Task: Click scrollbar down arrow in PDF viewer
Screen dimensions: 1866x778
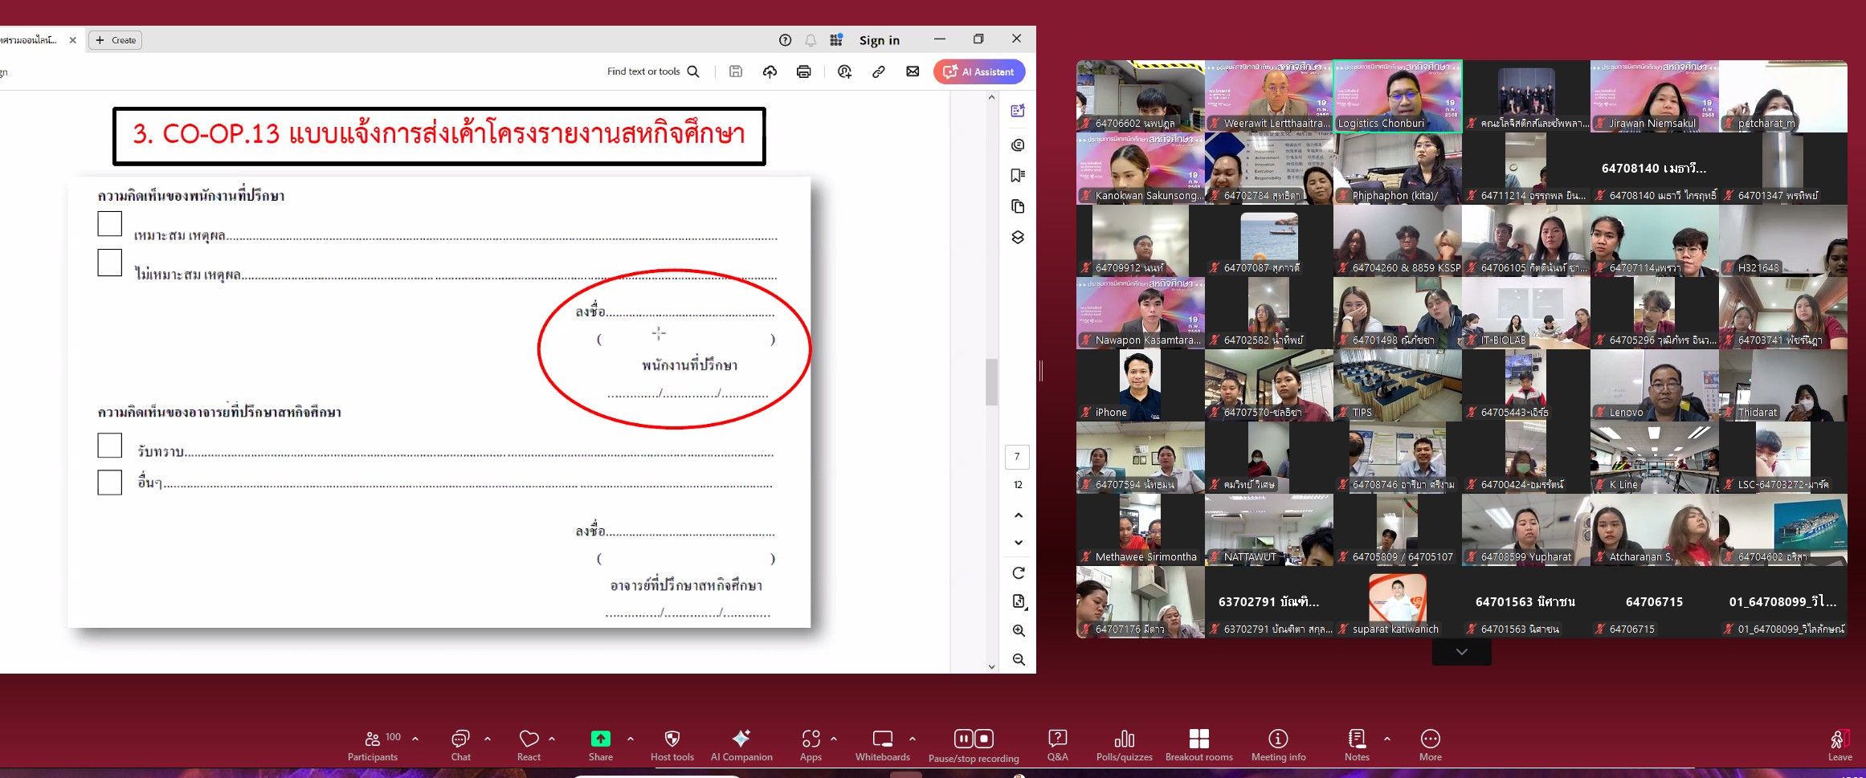Action: (x=992, y=666)
